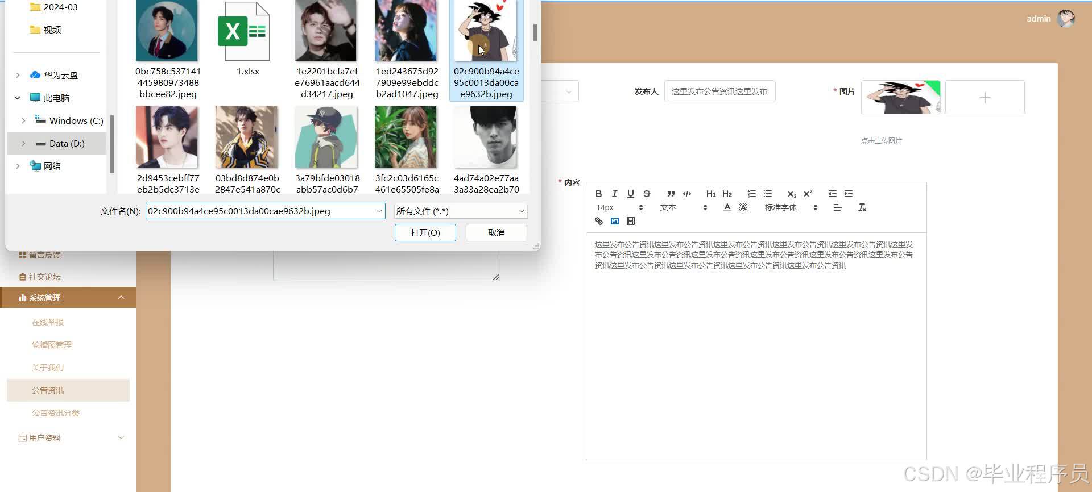Expand the 网络 tree node
Image resolution: width=1092 pixels, height=492 pixels.
(x=18, y=166)
